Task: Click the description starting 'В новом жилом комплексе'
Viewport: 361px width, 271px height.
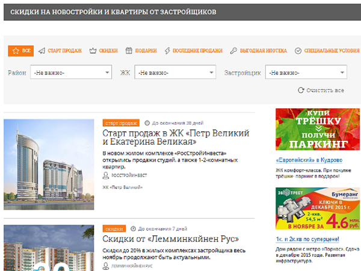Action: point(170,160)
